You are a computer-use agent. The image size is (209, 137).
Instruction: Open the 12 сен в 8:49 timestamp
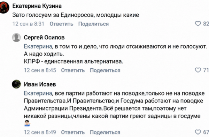pos(40,132)
